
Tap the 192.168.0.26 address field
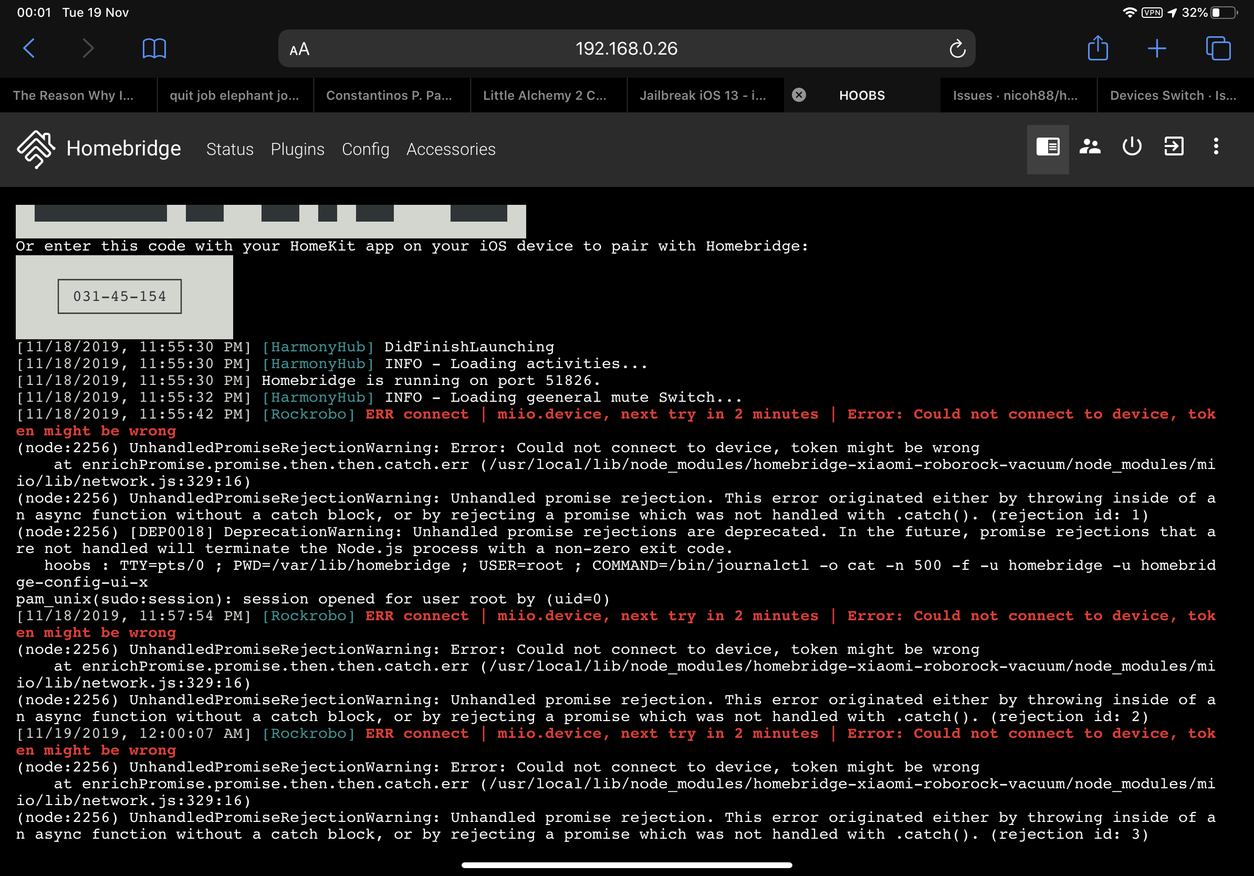[626, 49]
